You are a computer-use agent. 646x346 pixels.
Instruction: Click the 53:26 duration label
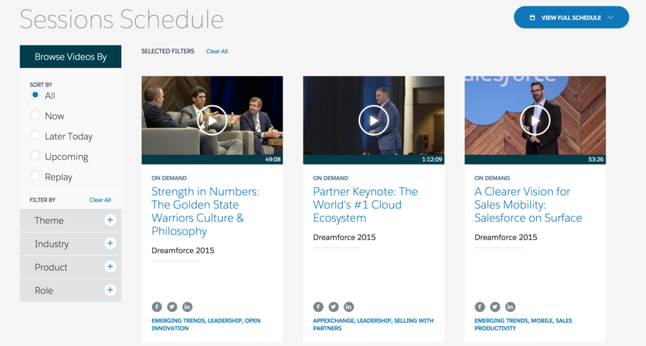tap(596, 159)
